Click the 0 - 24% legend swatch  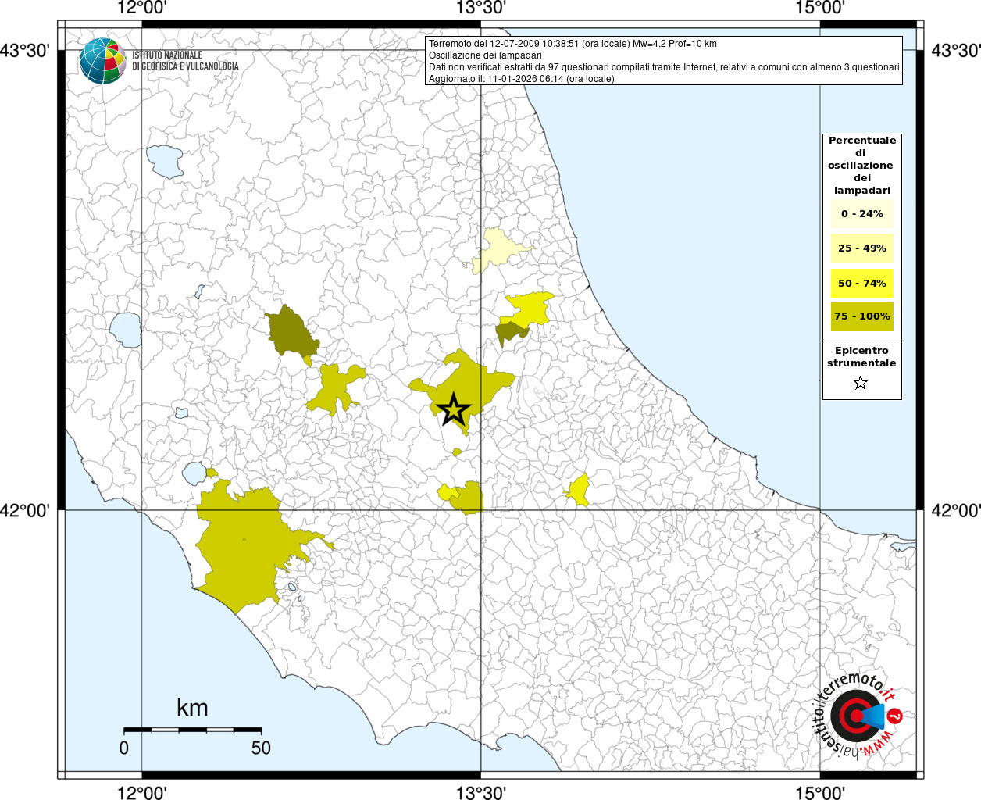point(861,214)
